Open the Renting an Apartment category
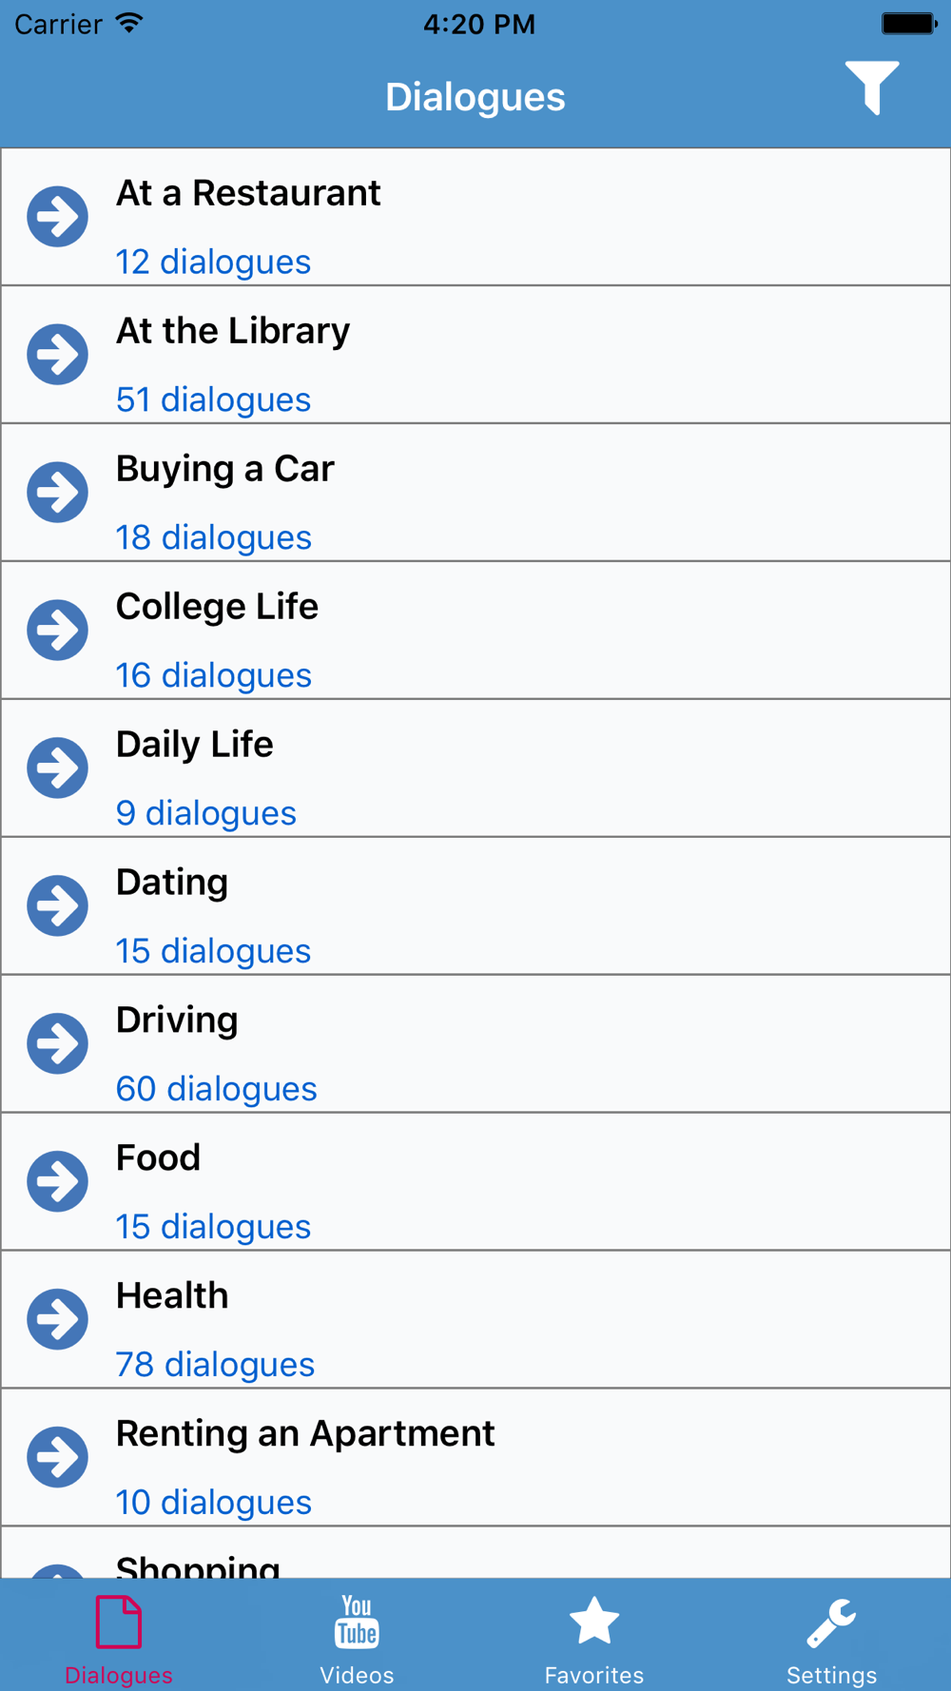 pos(475,1457)
